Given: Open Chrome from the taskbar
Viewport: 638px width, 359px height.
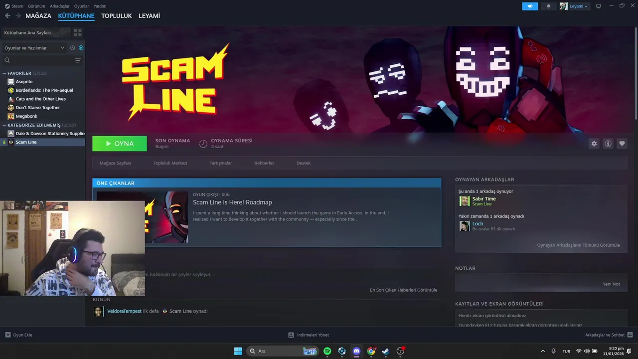Looking at the screenshot, I should click(371, 351).
